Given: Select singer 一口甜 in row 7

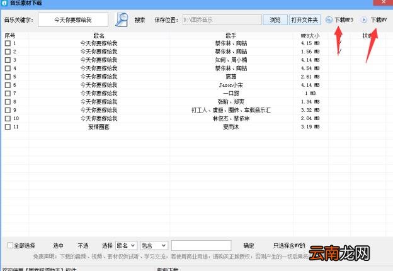Looking at the screenshot, I should coord(231,93).
